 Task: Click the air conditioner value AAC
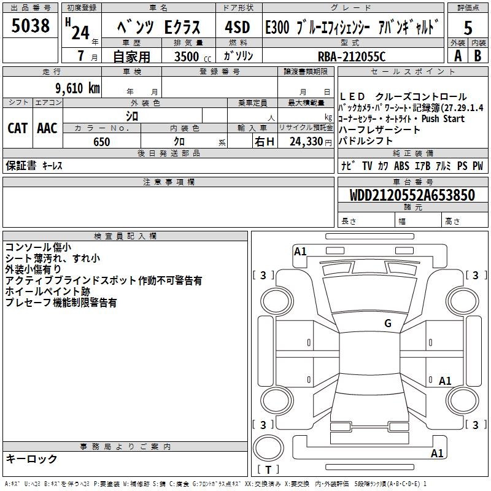47,128
